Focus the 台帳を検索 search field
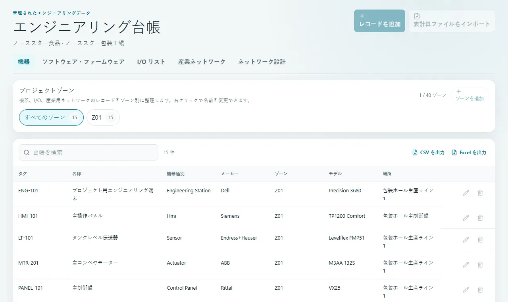 tap(89, 152)
